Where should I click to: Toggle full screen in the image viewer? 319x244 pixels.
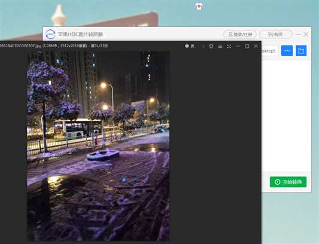(x=229, y=46)
